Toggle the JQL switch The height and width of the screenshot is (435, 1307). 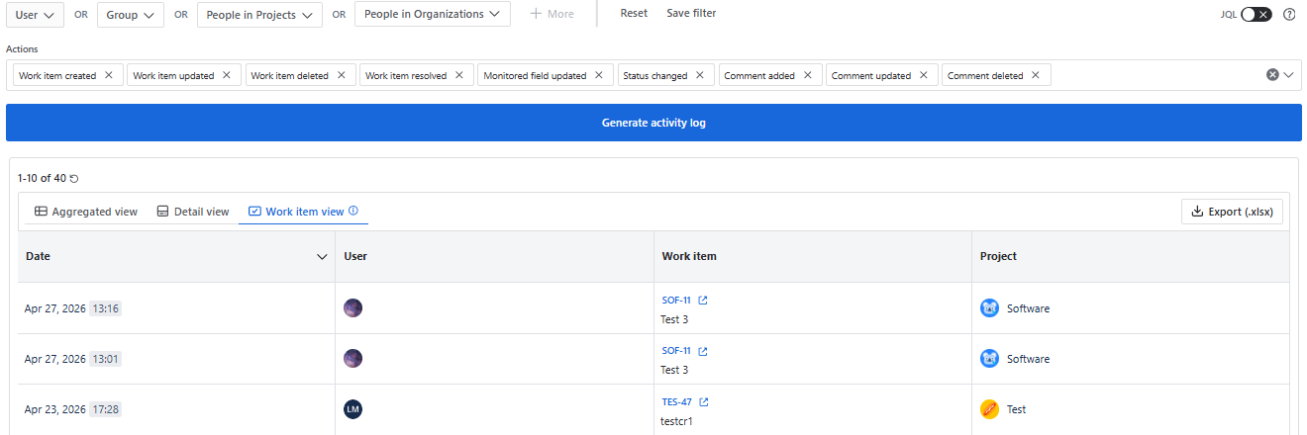tap(1256, 15)
